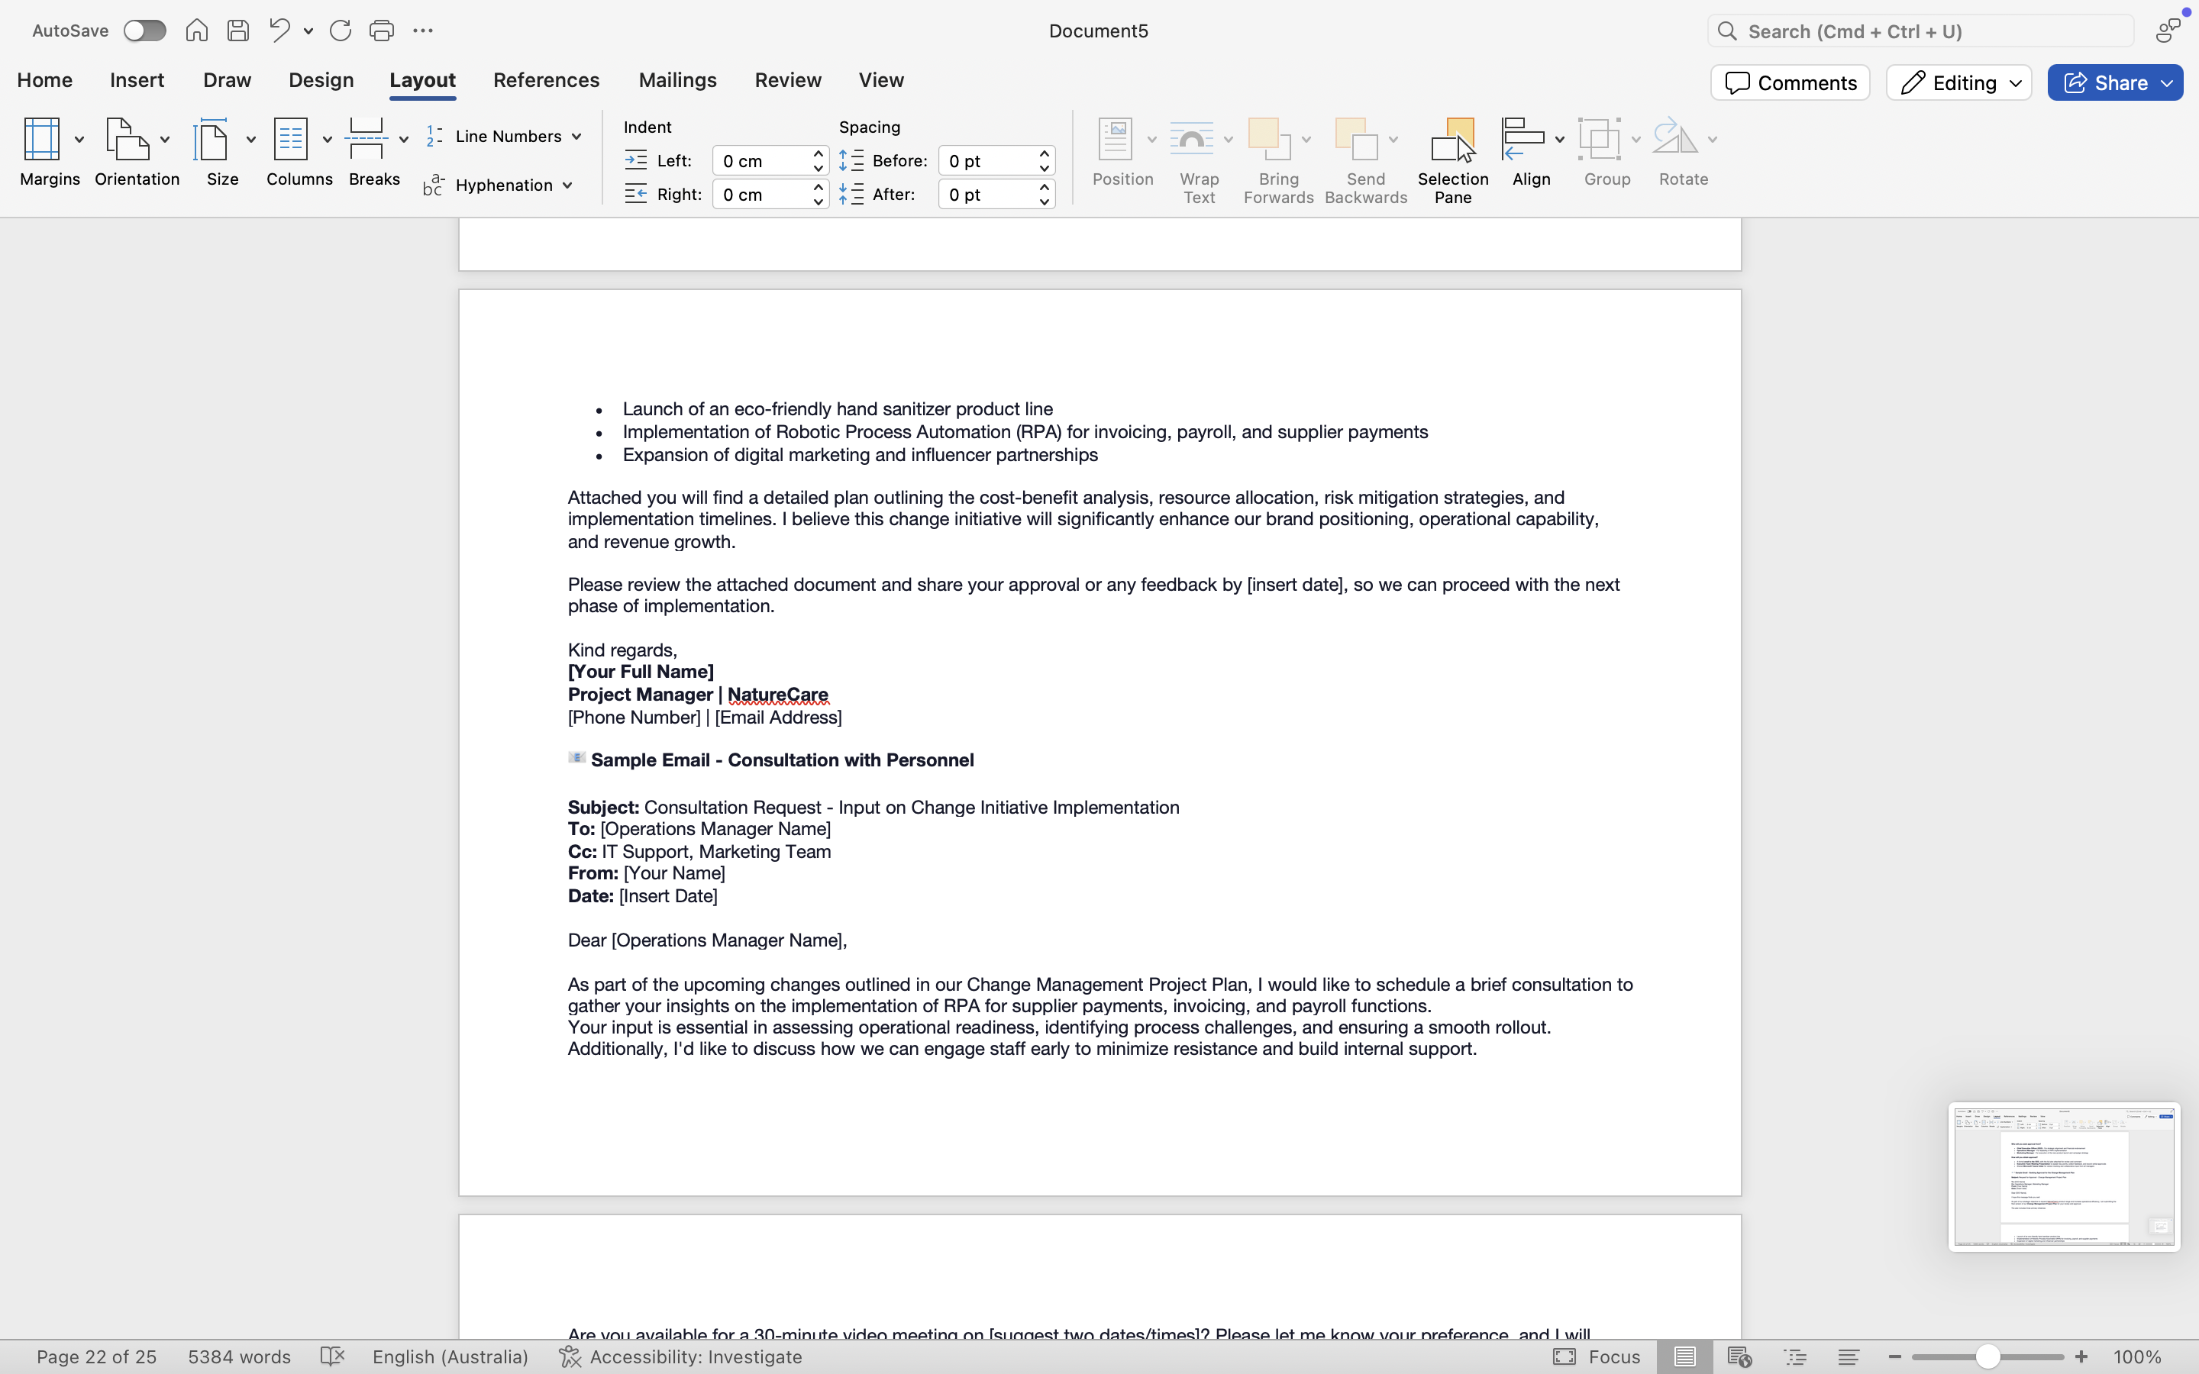
Task: Open the Breaks options
Action: (376, 151)
